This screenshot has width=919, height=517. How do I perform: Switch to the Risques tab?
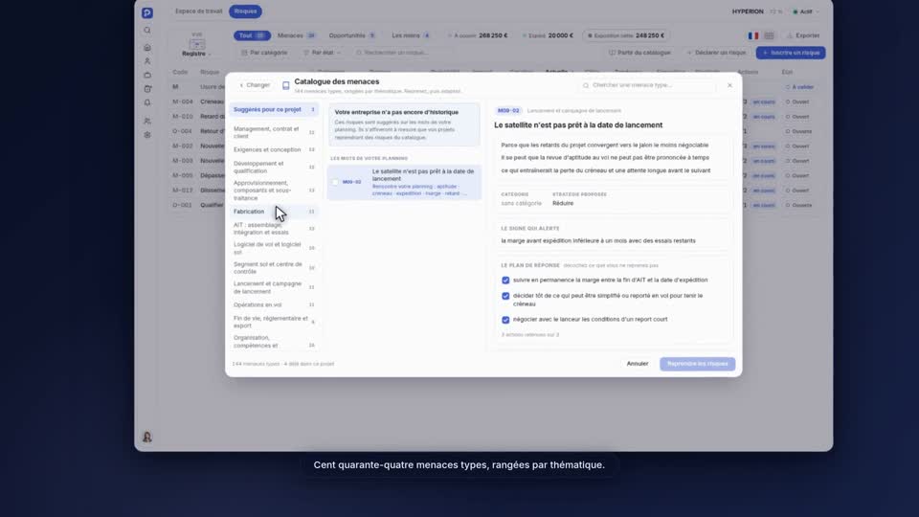(x=246, y=11)
